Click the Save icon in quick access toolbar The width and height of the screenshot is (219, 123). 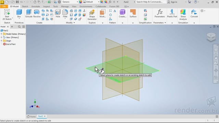pos(17,2)
